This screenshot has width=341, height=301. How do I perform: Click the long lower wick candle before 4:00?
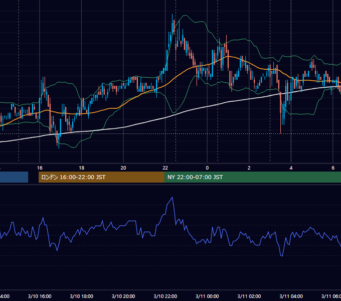pos(280,113)
